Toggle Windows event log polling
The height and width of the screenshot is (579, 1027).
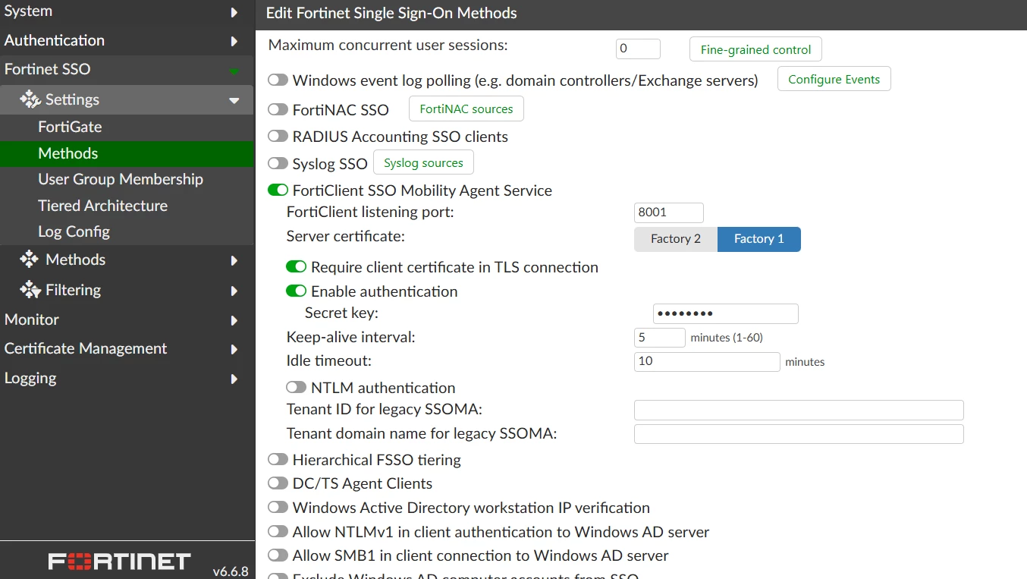point(278,80)
